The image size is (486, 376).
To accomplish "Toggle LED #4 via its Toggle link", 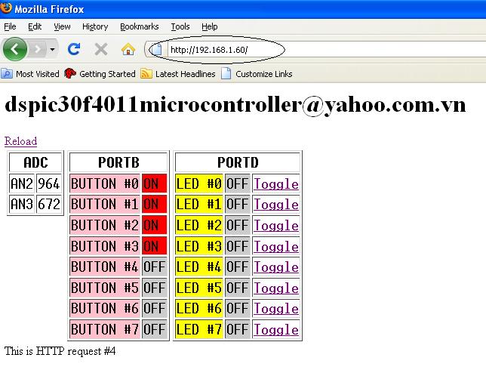I will pyautogui.click(x=276, y=267).
